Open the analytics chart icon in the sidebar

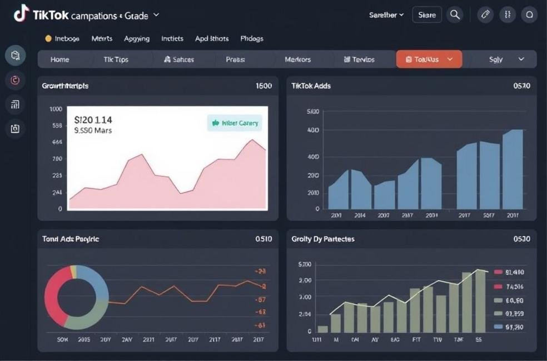[15, 104]
